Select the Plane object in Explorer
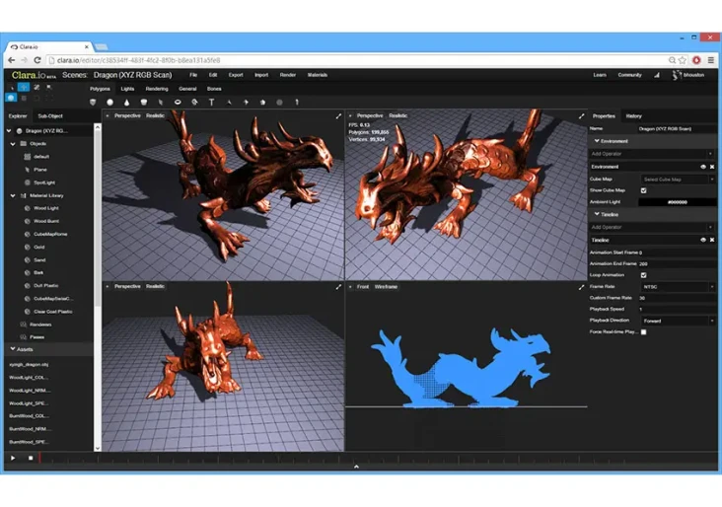The width and height of the screenshot is (722, 507). pyautogui.click(x=40, y=170)
